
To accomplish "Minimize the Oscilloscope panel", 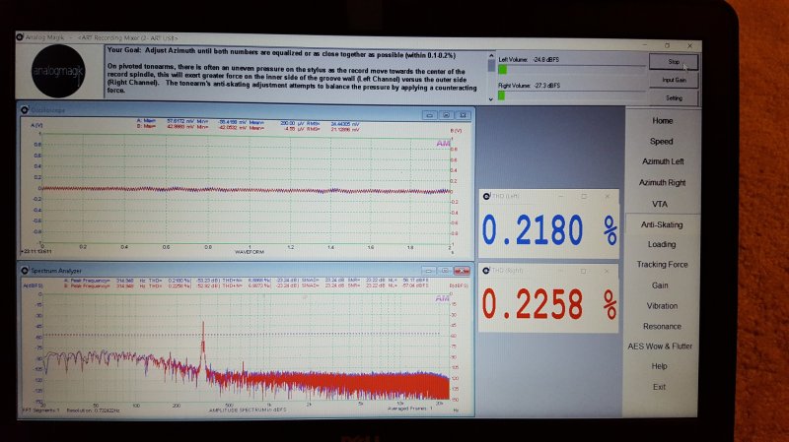I will pyautogui.click(x=429, y=115).
